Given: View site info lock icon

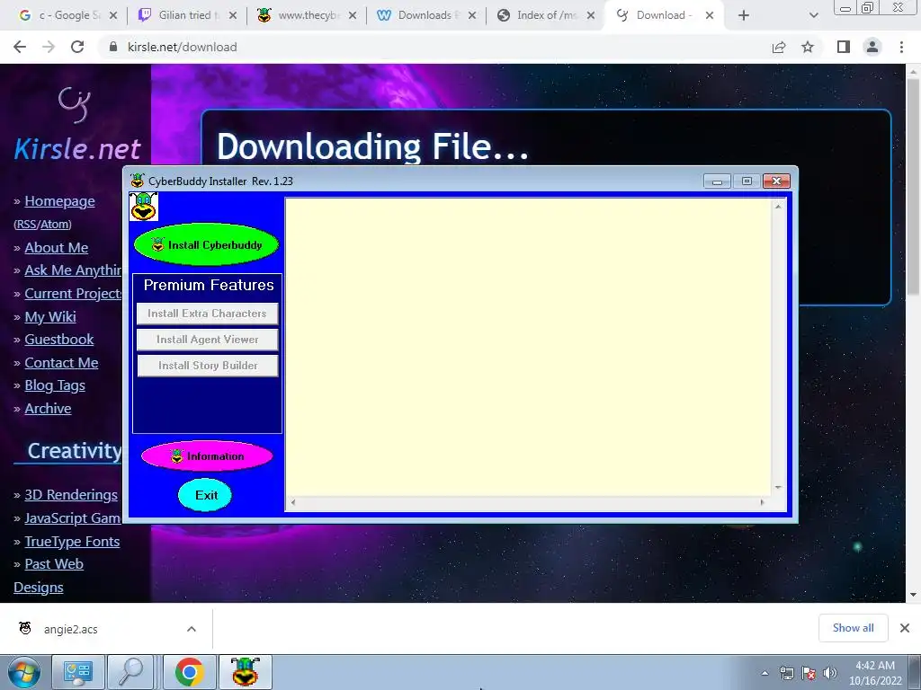Looking at the screenshot, I should pyautogui.click(x=113, y=47).
